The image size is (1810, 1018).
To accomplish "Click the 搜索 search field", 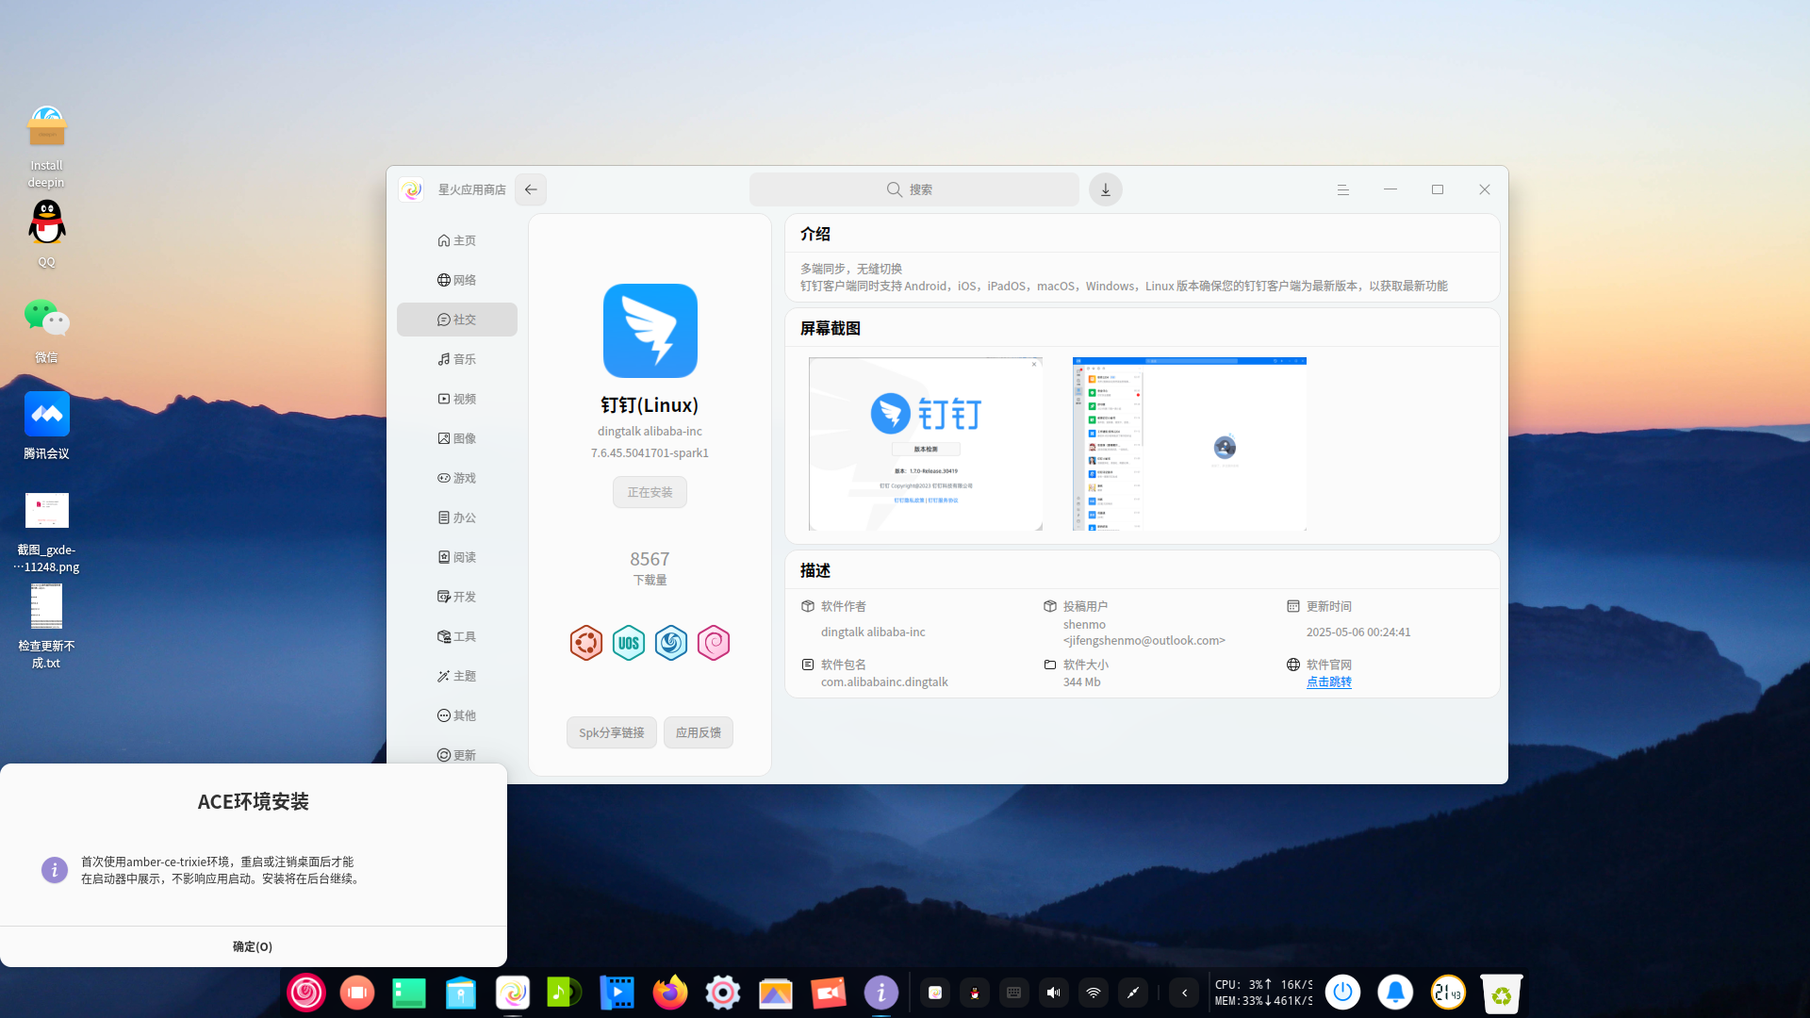I will [x=914, y=189].
